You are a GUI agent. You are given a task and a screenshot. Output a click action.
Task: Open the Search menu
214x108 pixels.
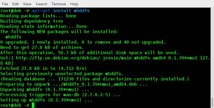[x=41, y=4]
